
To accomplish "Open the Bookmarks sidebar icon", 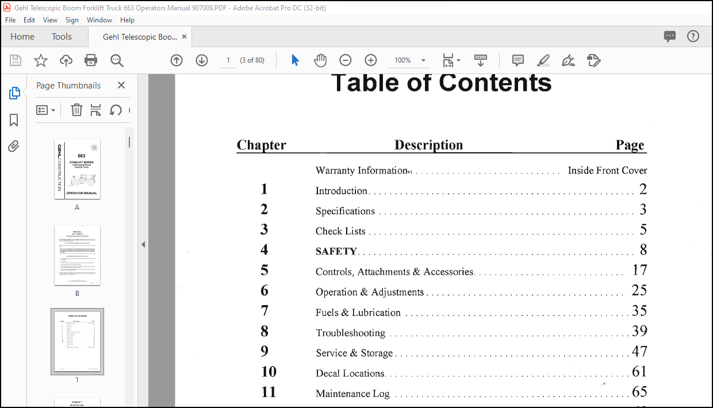I will pyautogui.click(x=14, y=120).
